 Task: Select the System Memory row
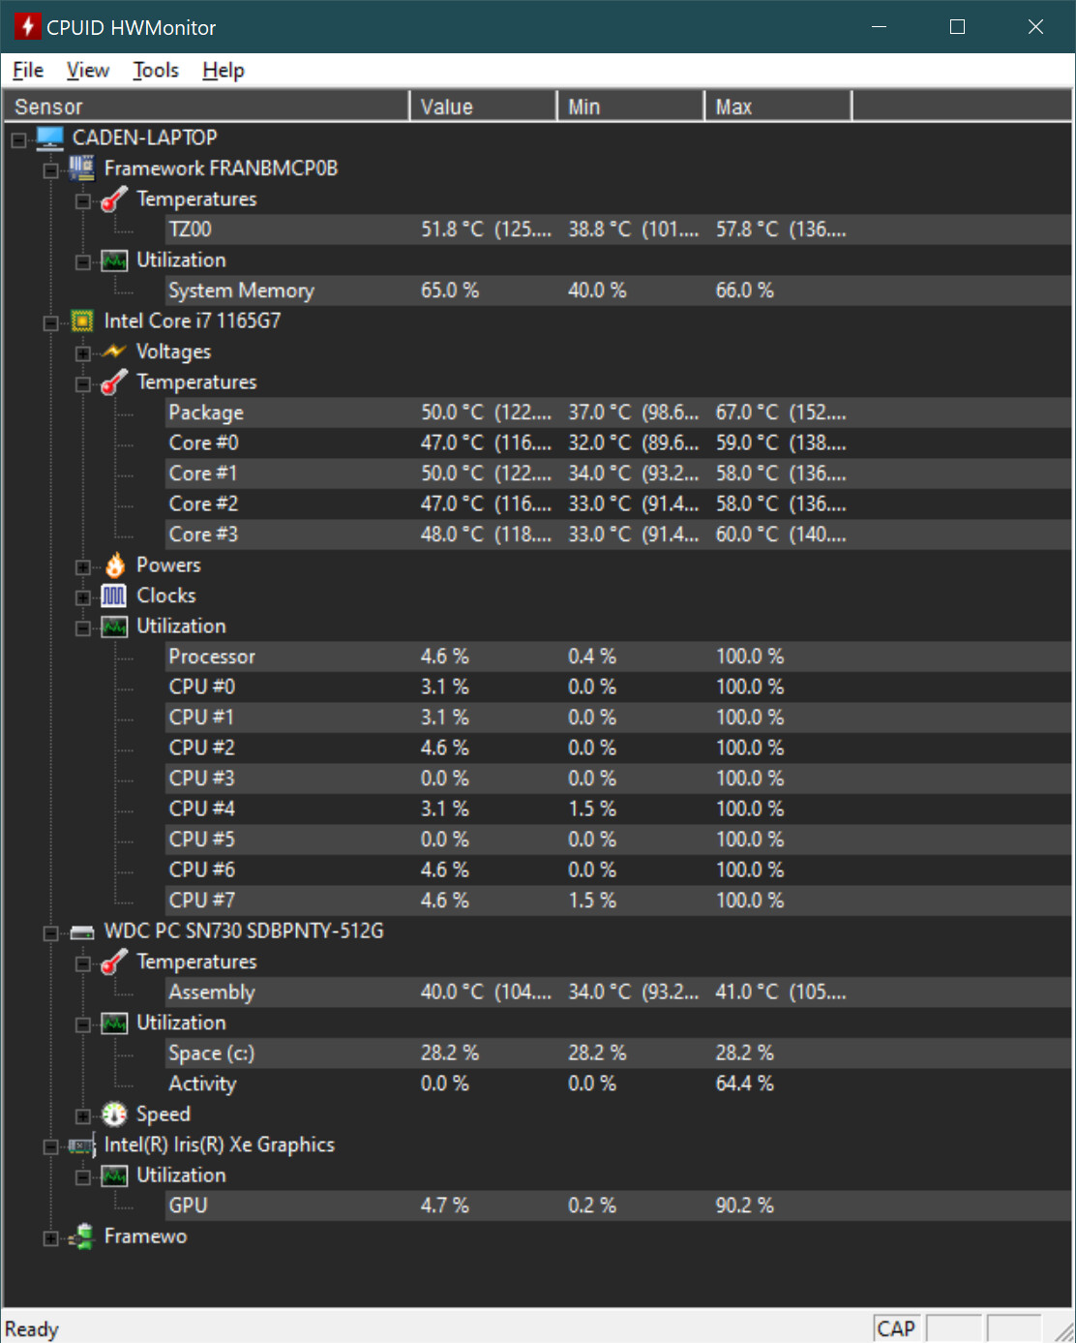(x=618, y=290)
